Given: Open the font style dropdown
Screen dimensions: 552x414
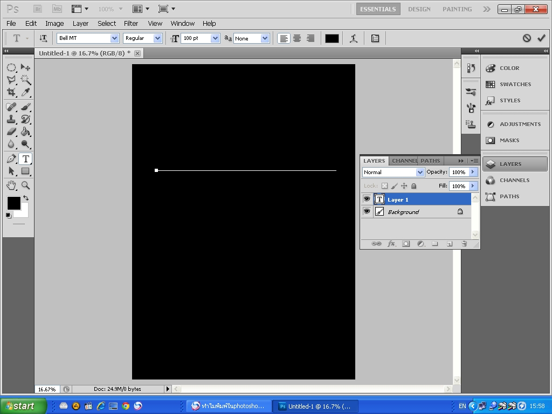Looking at the screenshot, I should 157,38.
